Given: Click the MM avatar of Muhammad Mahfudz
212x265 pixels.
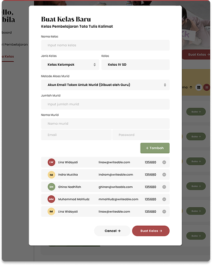Looking at the screenshot, I should tap(51, 199).
